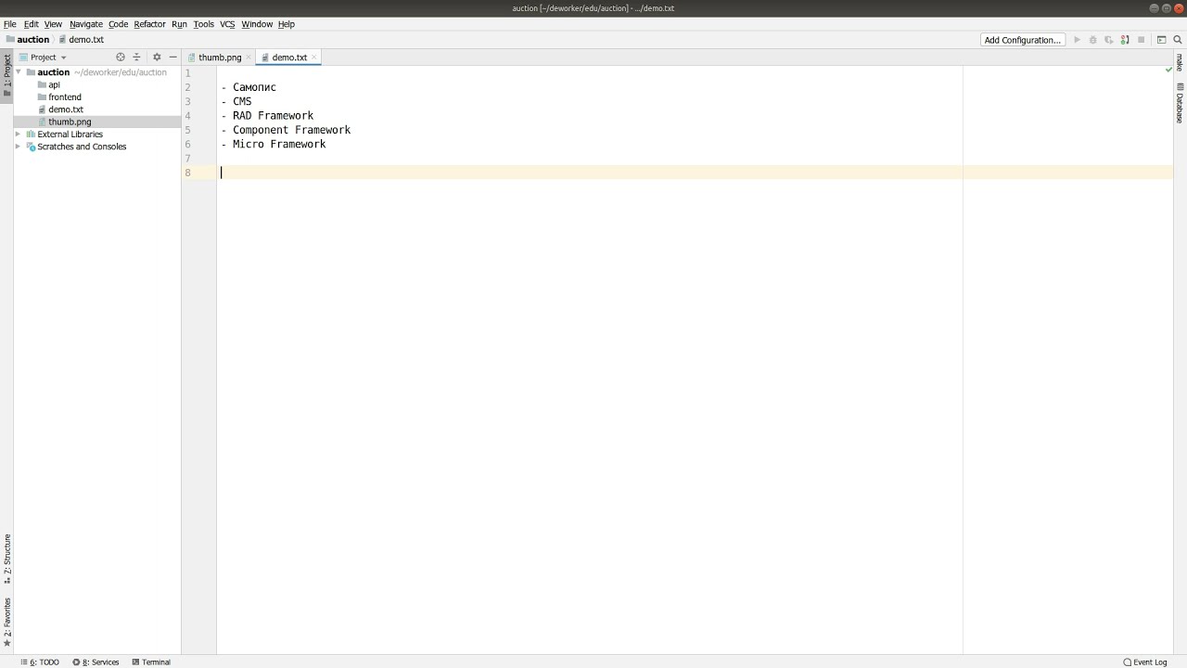The image size is (1187, 668).
Task: Toggle the Database tool window
Action: coord(1180,103)
